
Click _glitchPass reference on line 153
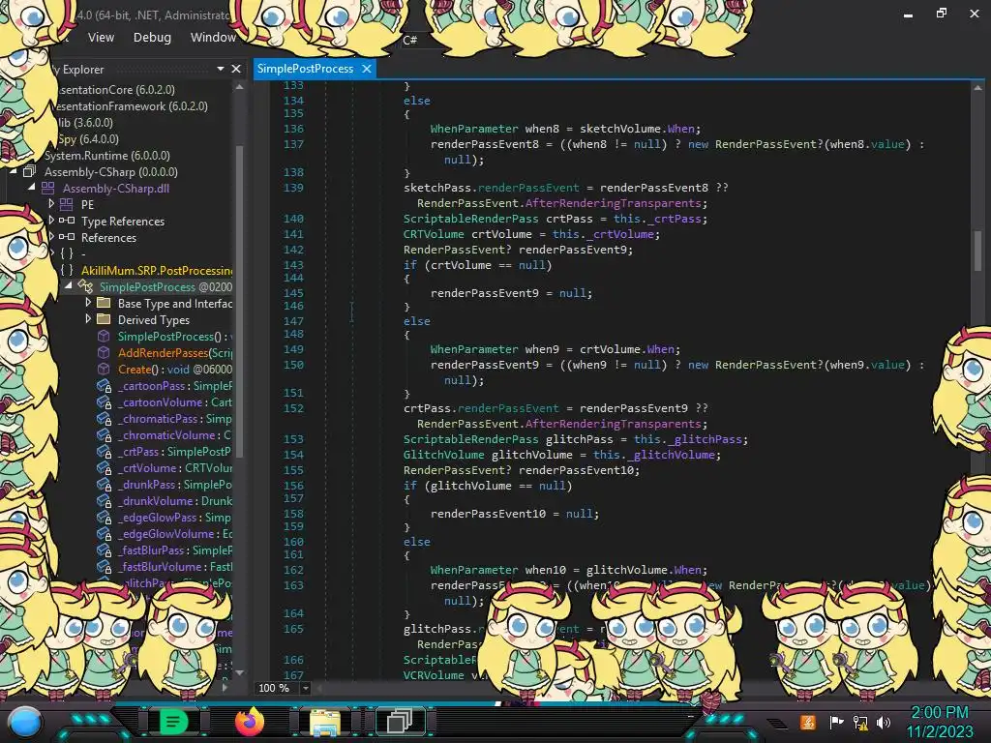coord(706,439)
